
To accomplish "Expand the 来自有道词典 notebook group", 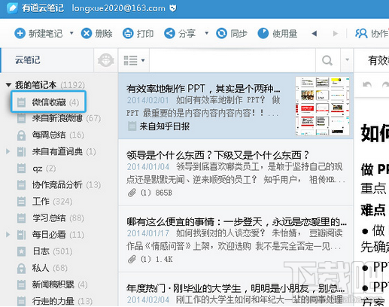I will [8, 151].
